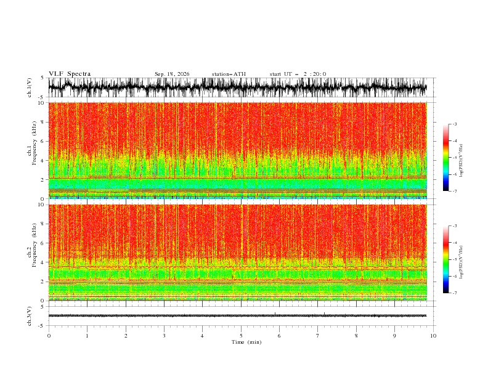Click the ch.3(V) axis label
The height and width of the screenshot is (377, 488).
[29, 316]
